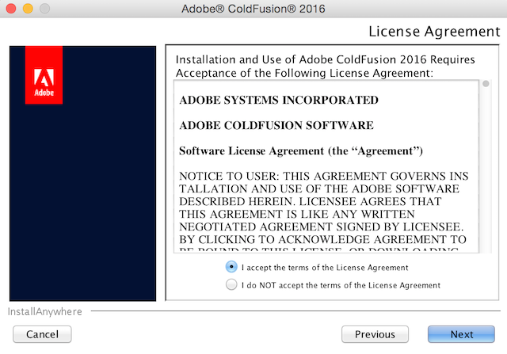
Task: Go back with the Previous button
Action: (x=375, y=334)
